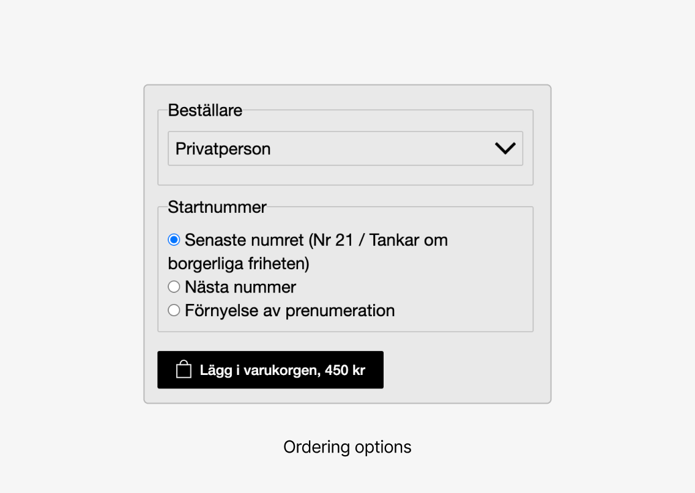This screenshot has height=493, width=695.
Task: Click the borgerliga friheten) text line
Action: pyautogui.click(x=239, y=264)
